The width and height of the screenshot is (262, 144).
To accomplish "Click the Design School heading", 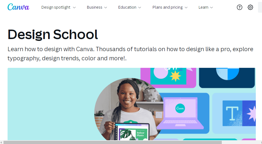I will click(x=53, y=34).
